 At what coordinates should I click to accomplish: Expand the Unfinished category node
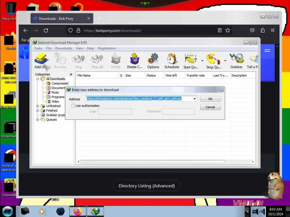click(37, 106)
